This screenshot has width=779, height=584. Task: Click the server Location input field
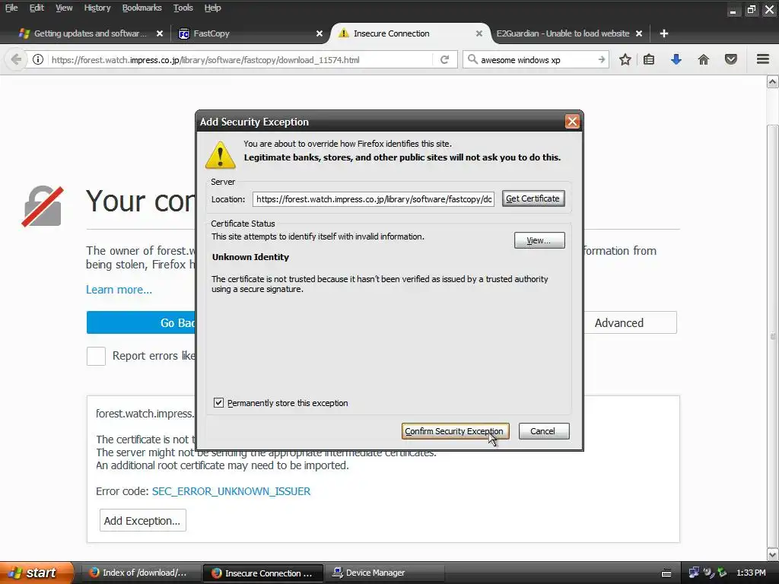click(x=373, y=199)
